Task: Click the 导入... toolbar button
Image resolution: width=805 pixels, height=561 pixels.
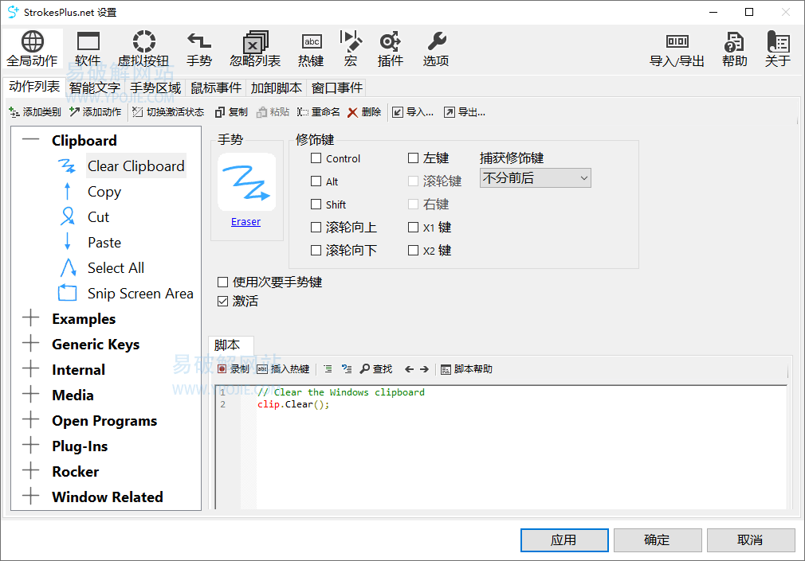Action: click(413, 111)
